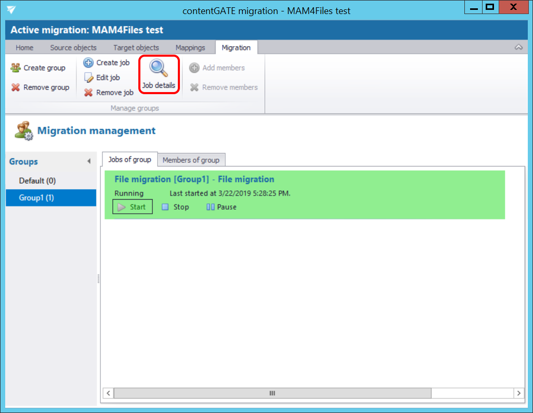The width and height of the screenshot is (533, 413).
Task: Click the Remove job icon
Action: [88, 93]
